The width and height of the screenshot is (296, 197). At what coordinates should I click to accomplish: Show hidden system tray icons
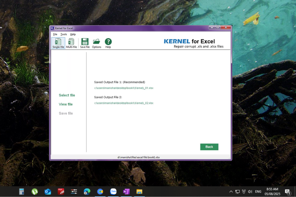click(x=231, y=192)
